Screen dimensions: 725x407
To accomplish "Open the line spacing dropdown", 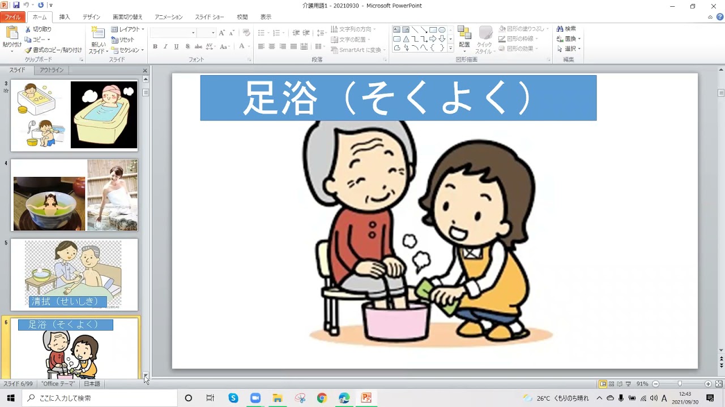I will click(321, 33).
